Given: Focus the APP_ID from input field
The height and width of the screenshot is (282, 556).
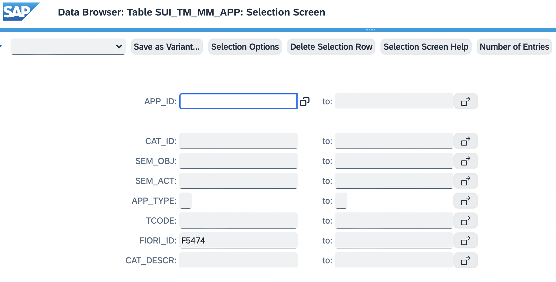Looking at the screenshot, I should 238,102.
